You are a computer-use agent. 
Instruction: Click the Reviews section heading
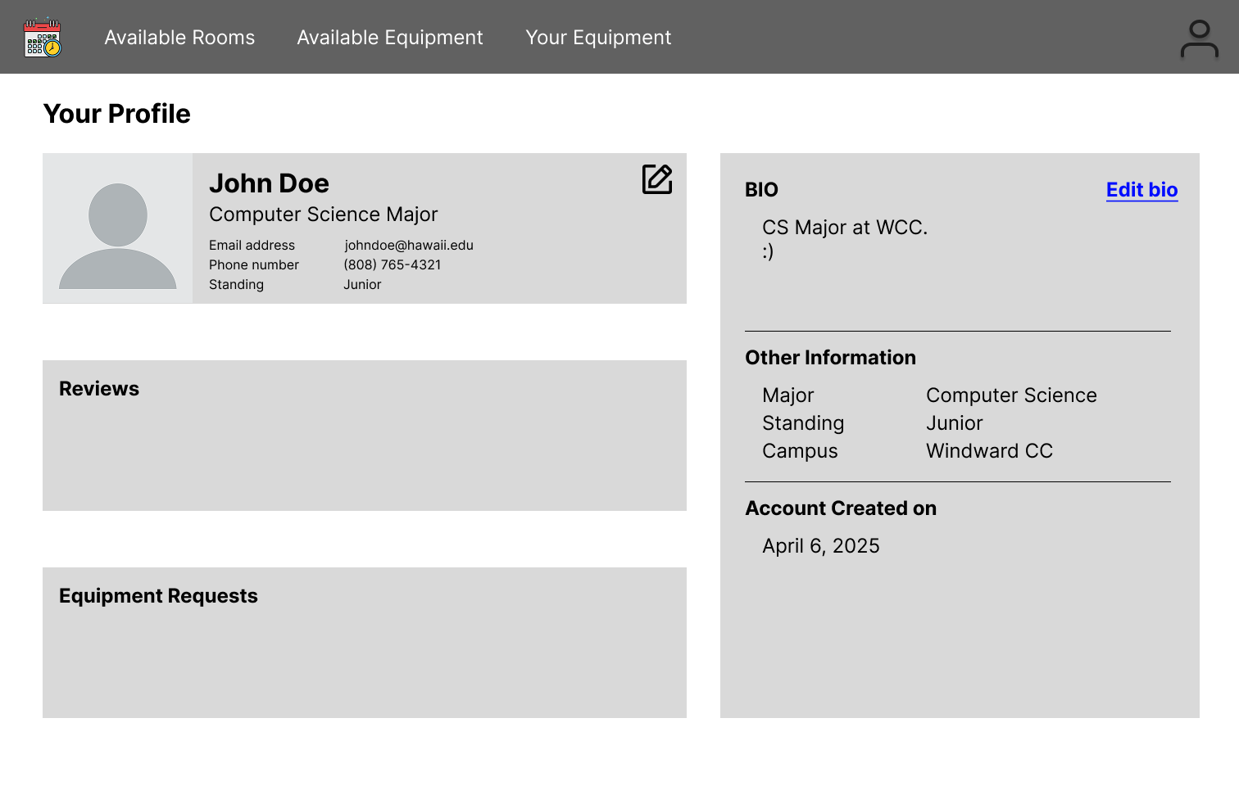99,389
